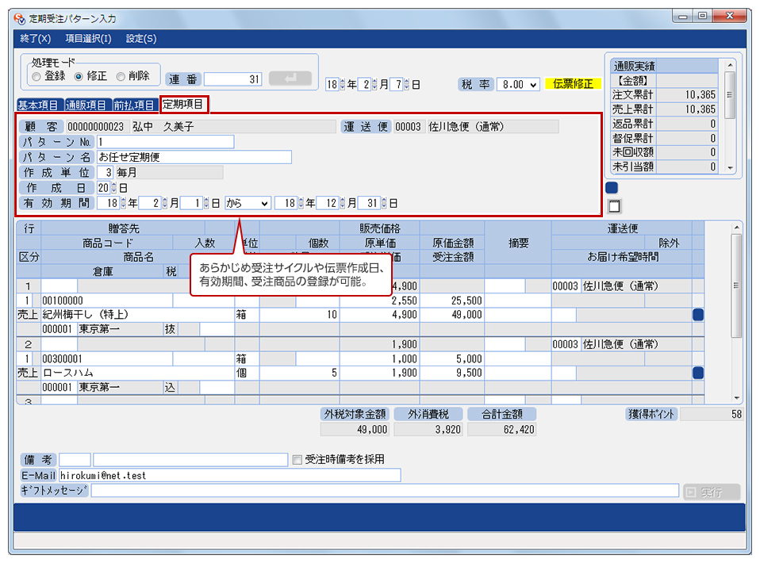This screenshot has height=563, width=760.
Task: Click blue marker icon on ロースハム row
Action: click(x=698, y=373)
